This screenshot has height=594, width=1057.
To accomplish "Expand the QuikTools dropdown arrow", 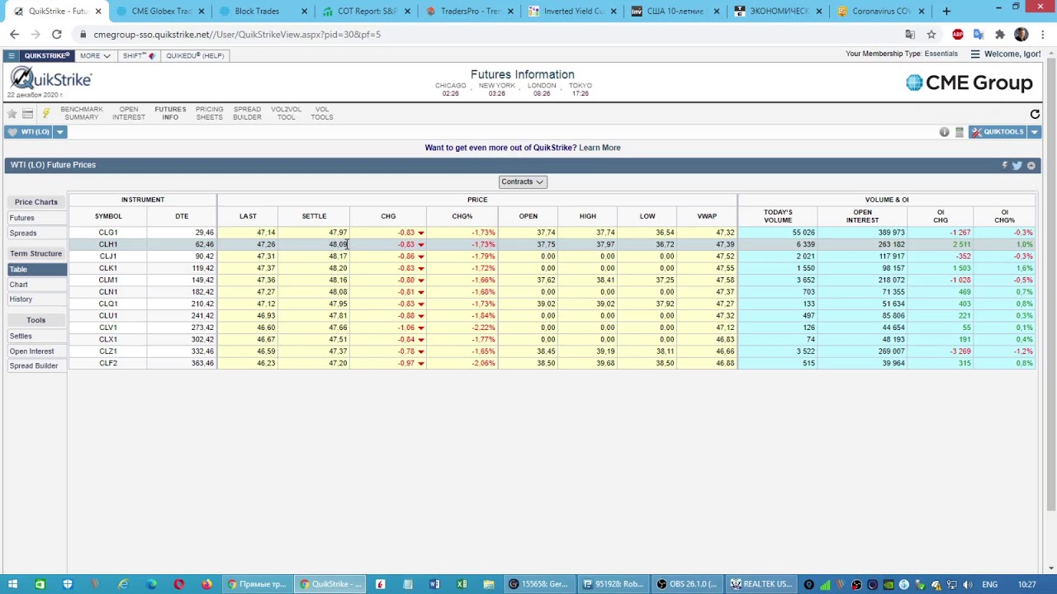I will (1034, 132).
